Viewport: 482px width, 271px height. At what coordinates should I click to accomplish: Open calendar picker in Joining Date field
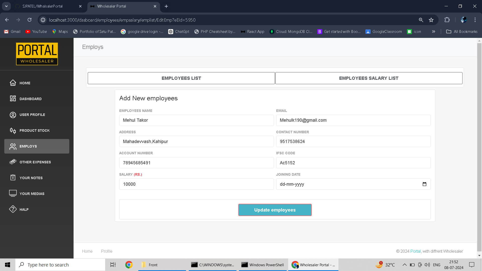click(424, 184)
